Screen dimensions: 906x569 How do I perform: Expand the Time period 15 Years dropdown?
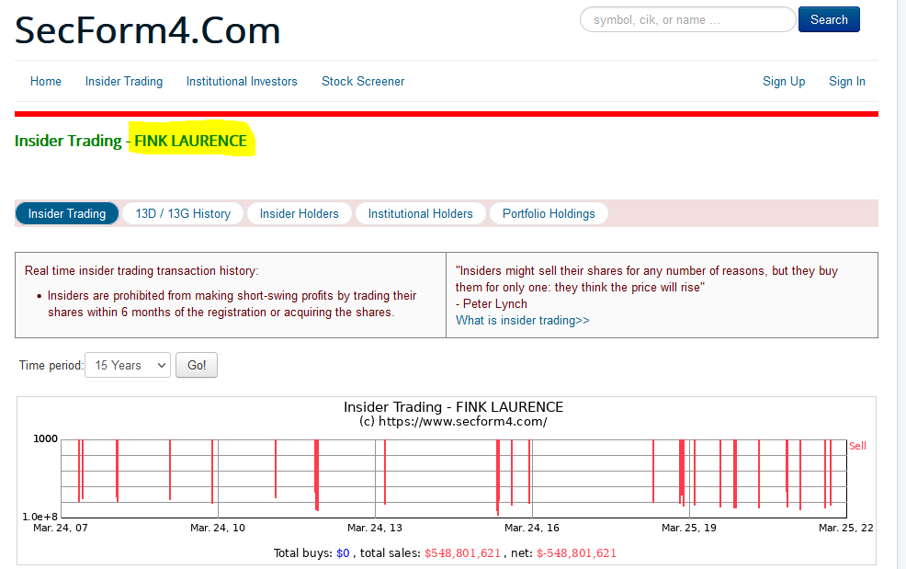(x=128, y=365)
